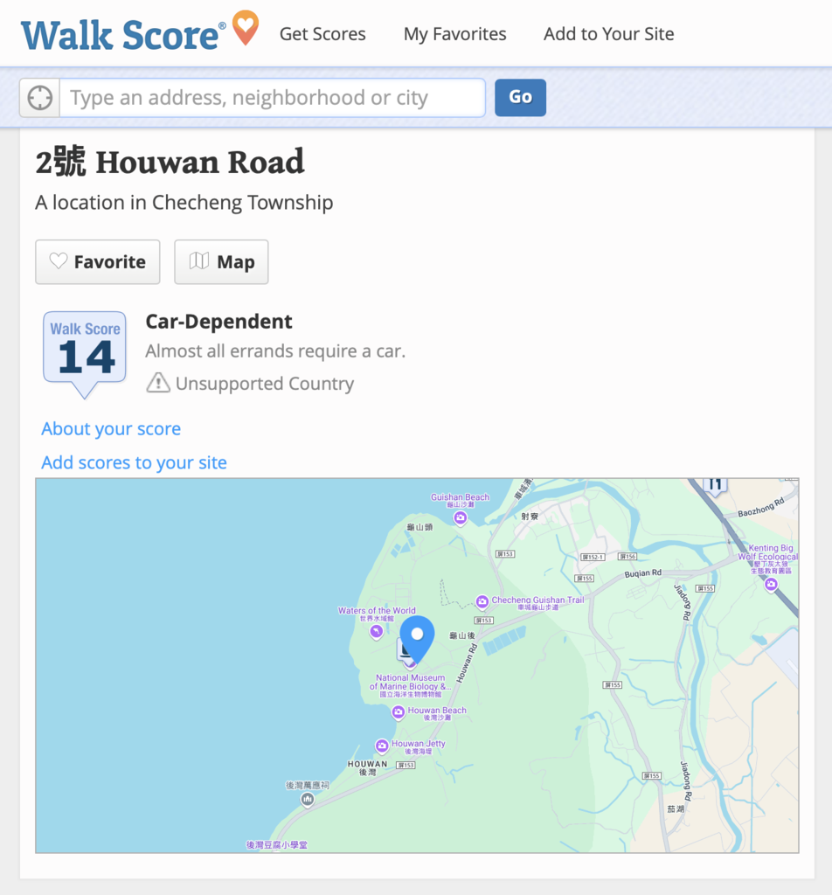Select Houwan Jetty marker on map
The width and height of the screenshot is (832, 895).
[x=382, y=746]
